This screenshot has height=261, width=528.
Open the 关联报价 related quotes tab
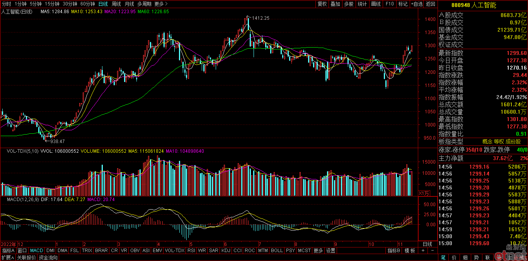[x=26, y=258]
